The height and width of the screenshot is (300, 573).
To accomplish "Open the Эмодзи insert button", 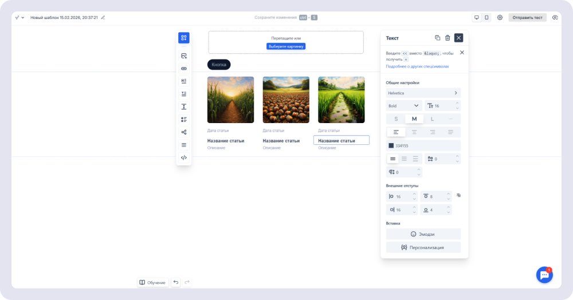I will [x=423, y=234].
